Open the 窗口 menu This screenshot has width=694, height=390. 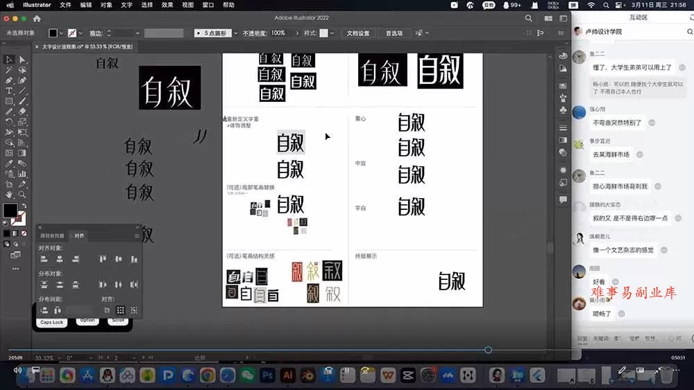coord(208,5)
